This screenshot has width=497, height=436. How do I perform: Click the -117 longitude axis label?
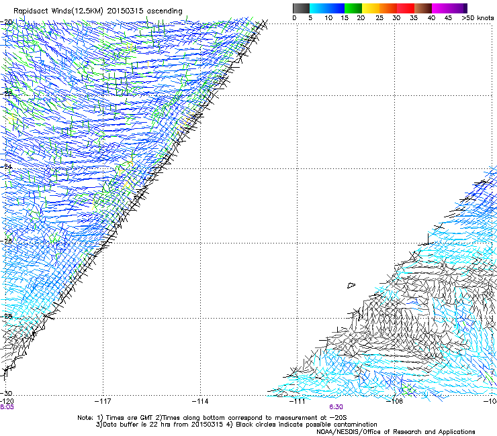103,402
